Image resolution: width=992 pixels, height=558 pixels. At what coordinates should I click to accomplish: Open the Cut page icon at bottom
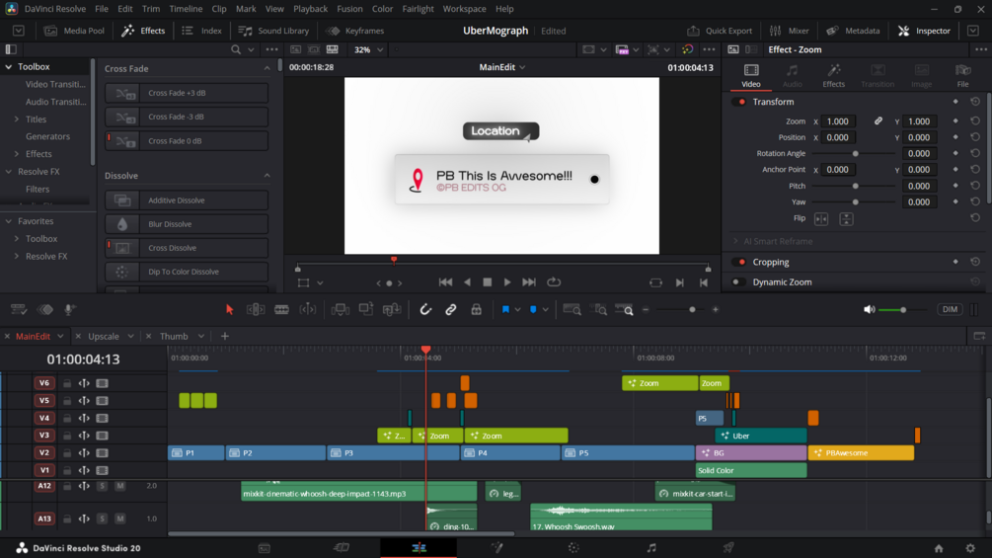tap(341, 548)
